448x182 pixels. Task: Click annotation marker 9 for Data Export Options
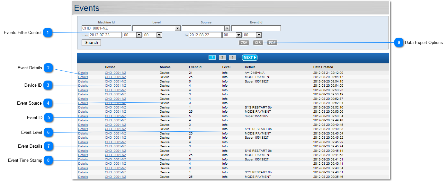tap(399, 42)
